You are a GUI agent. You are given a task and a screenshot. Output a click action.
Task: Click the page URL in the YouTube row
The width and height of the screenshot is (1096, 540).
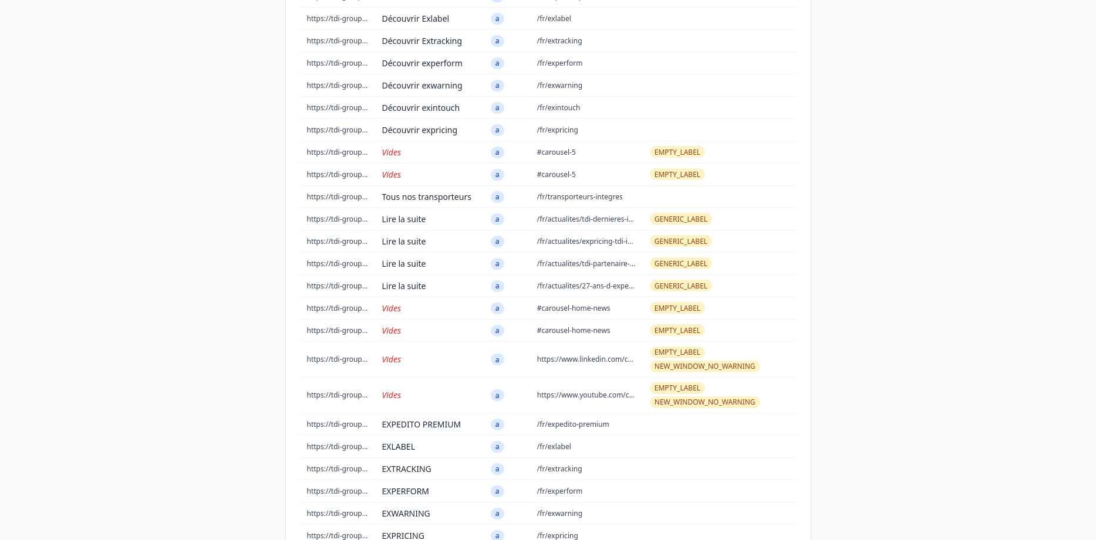(x=337, y=395)
